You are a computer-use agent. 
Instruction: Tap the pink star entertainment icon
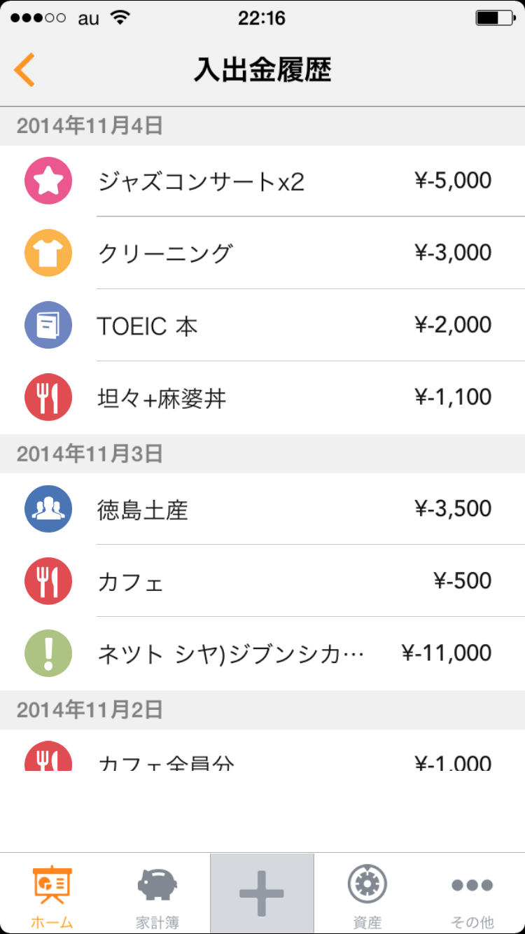click(48, 181)
